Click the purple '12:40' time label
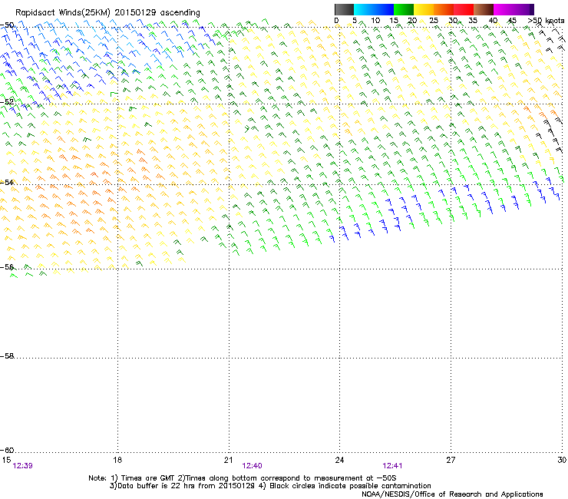 (x=252, y=466)
